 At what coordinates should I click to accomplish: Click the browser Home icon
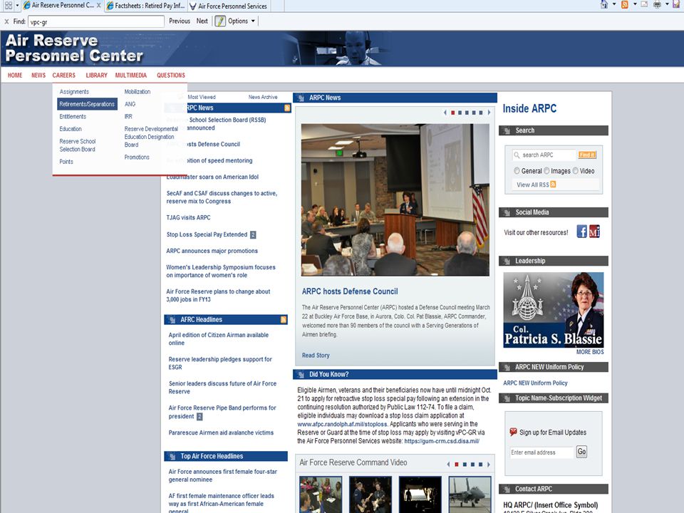pyautogui.click(x=604, y=4)
